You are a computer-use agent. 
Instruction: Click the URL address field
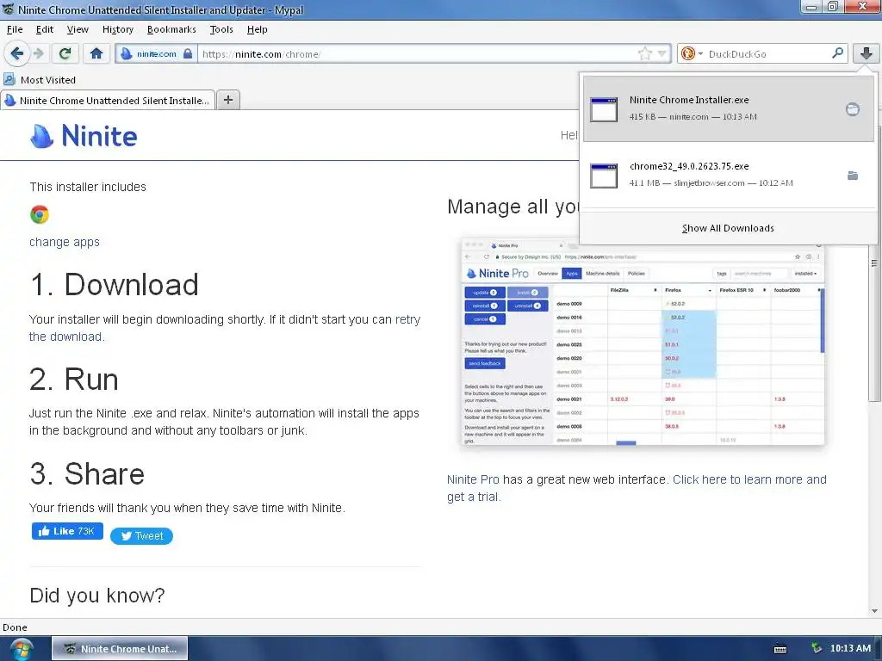(x=418, y=54)
